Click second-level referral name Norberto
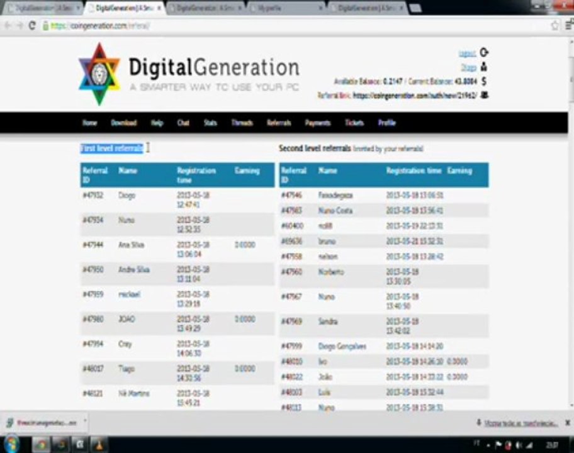The image size is (574, 453). (x=331, y=272)
